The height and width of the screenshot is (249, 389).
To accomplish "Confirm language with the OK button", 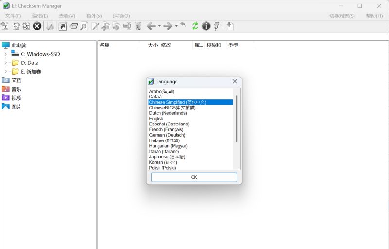I will (194, 177).
